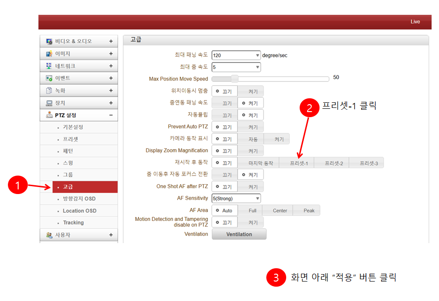Expand the 이미지 section plus sign
The width and height of the screenshot is (439, 301).
coord(111,53)
